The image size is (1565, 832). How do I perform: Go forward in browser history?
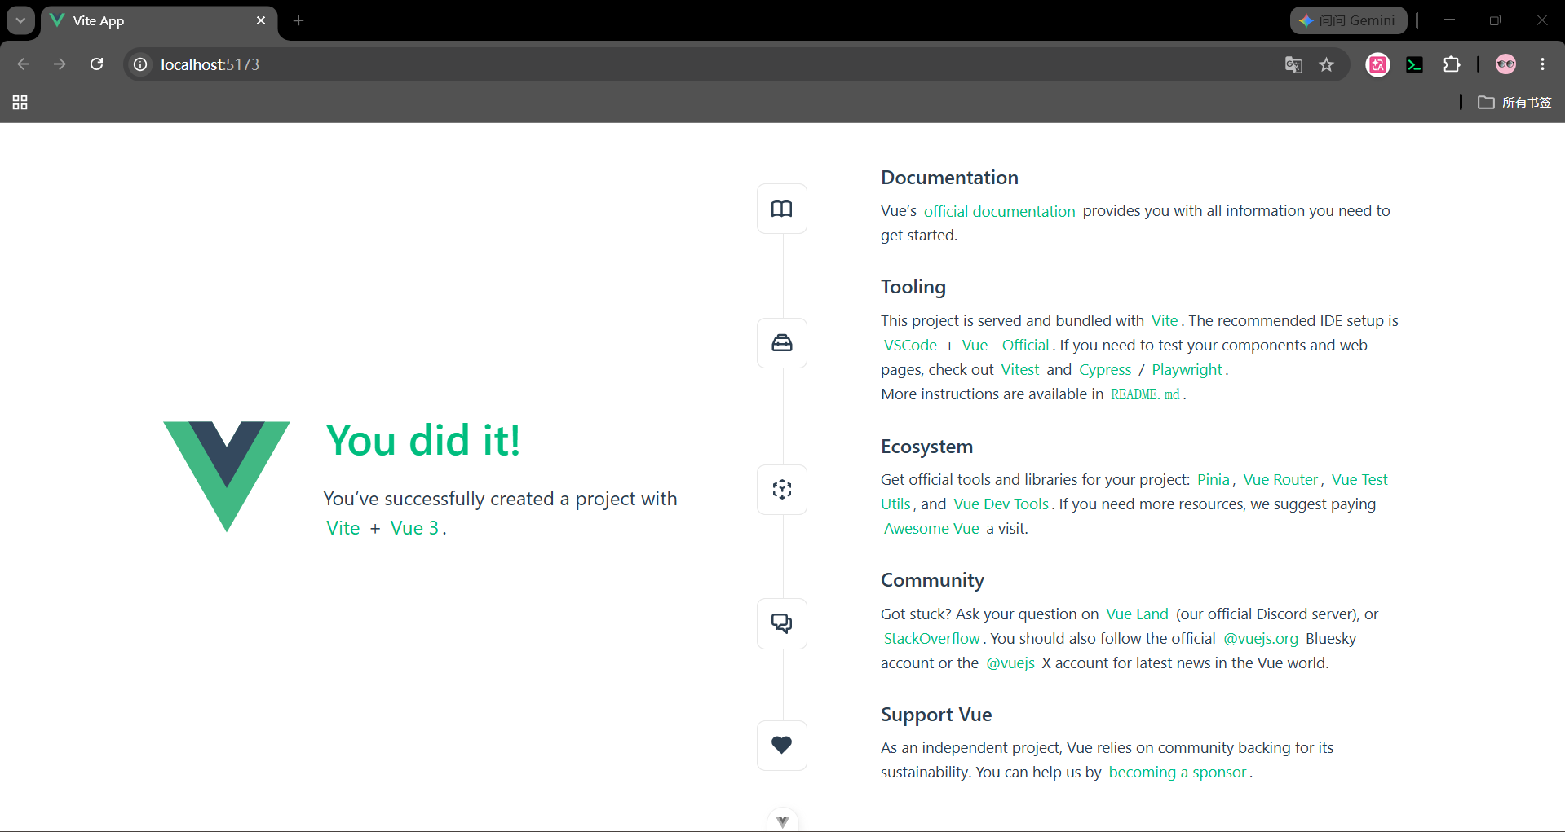(60, 64)
